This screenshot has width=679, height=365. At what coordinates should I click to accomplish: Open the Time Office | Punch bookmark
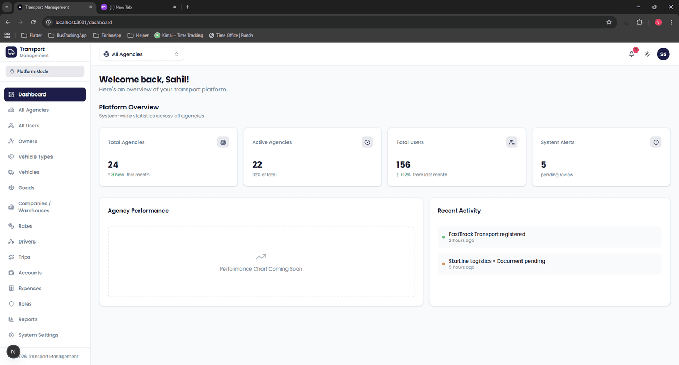point(231,36)
